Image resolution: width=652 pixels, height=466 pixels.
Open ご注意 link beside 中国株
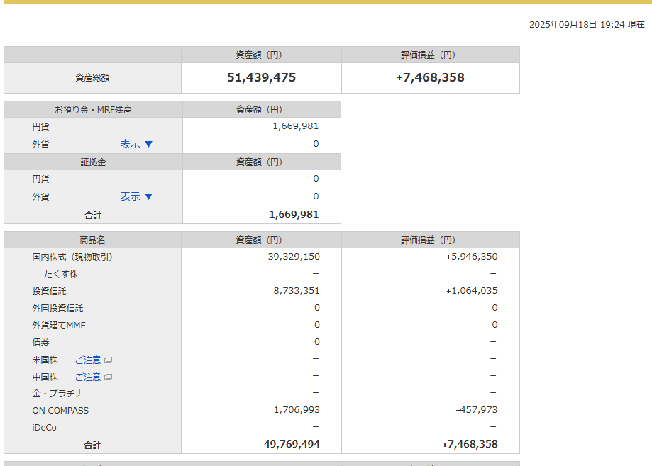88,377
